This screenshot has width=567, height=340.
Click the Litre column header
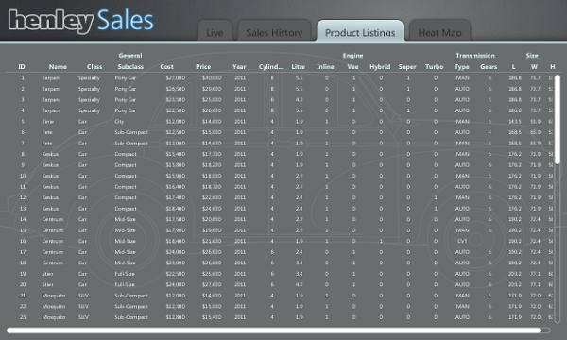coord(299,66)
